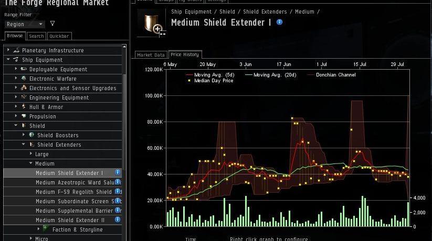This screenshot has height=241, width=432.
Task: Open the Region range filter dropdown
Action: 25,24
